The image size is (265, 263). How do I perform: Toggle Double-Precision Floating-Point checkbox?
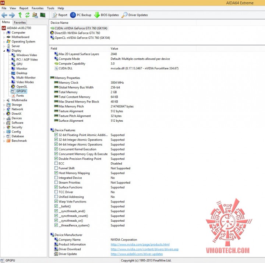click(x=56, y=159)
